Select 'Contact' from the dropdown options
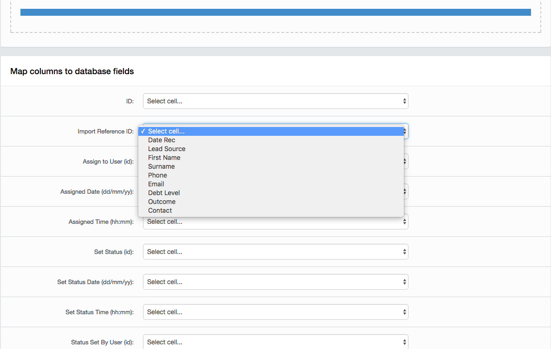551x349 pixels. pos(160,210)
